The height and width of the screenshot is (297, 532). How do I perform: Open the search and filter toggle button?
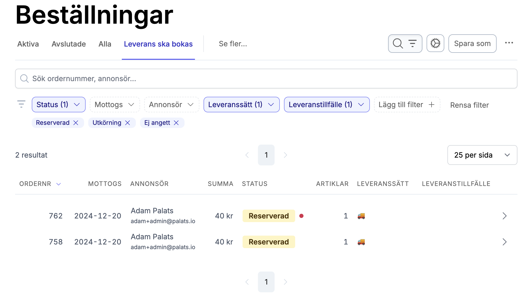(405, 43)
